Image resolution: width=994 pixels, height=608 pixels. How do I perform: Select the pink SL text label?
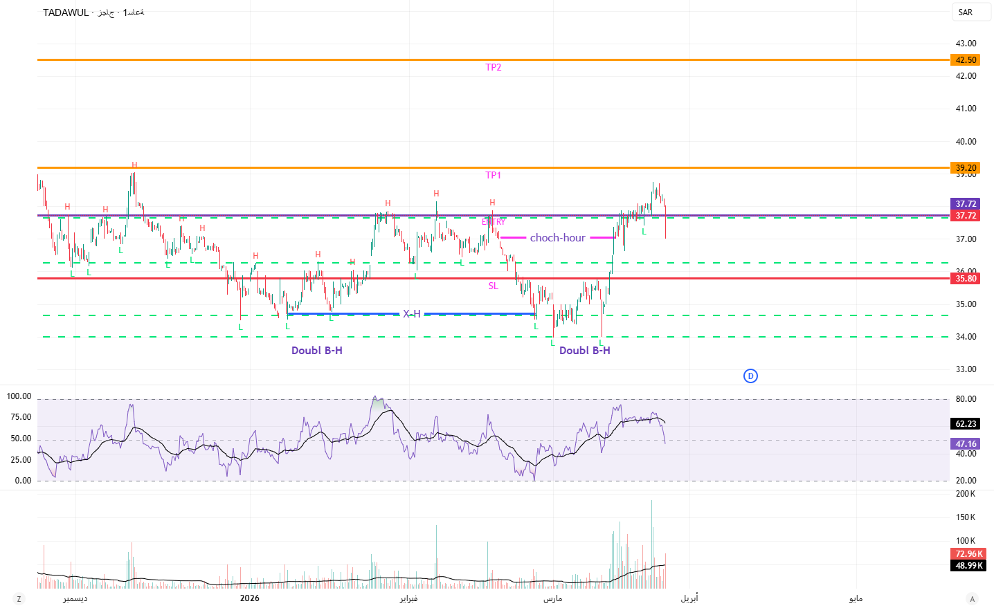[x=493, y=286]
